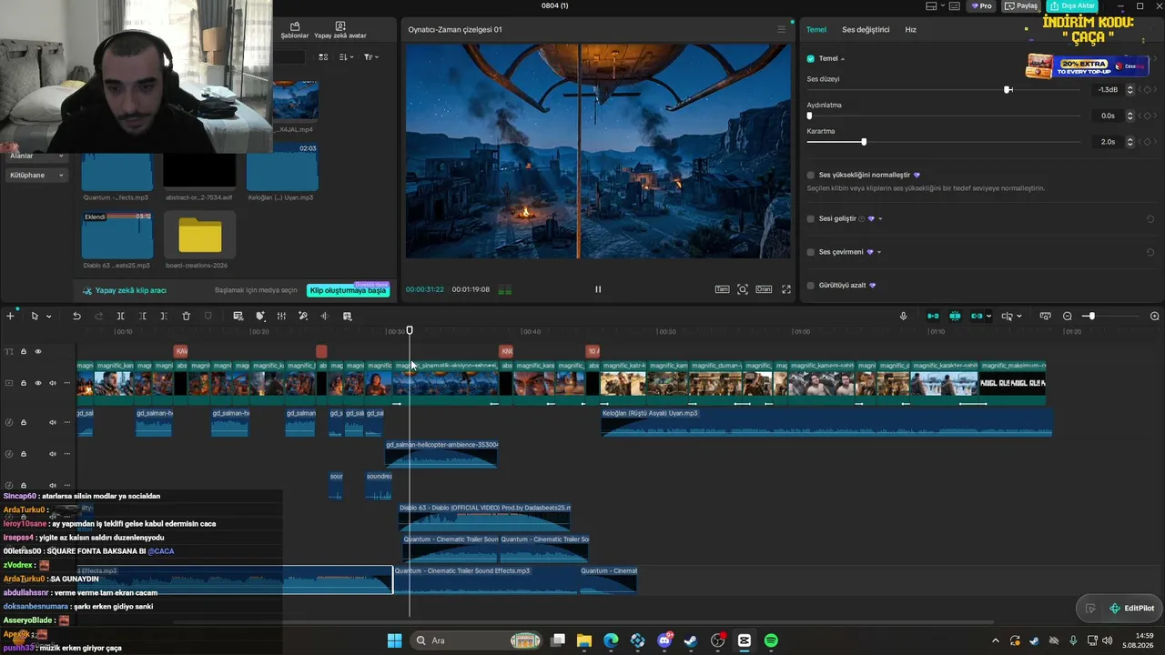Mute the main video track audio
This screenshot has width=1165, height=655.
(52, 383)
